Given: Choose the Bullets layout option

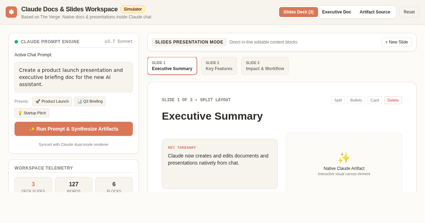Looking at the screenshot, I should click(356, 100).
